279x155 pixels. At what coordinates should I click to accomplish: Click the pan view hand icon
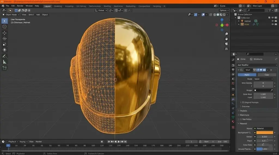(226, 39)
